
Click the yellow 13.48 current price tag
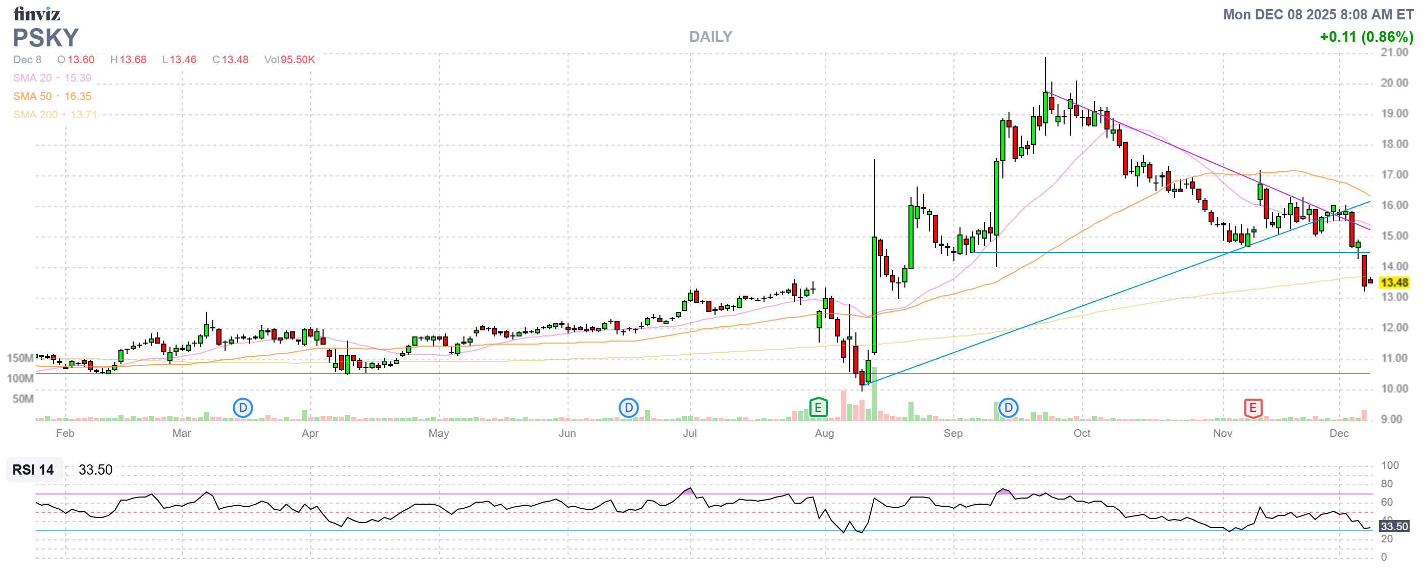[1393, 282]
